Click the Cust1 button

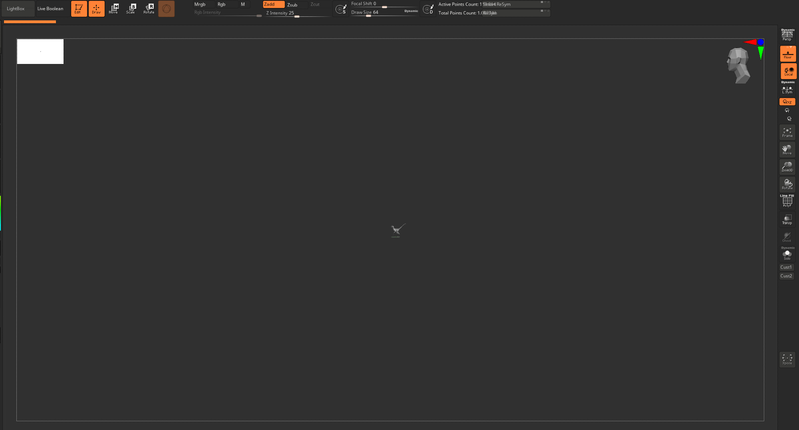pyautogui.click(x=786, y=267)
